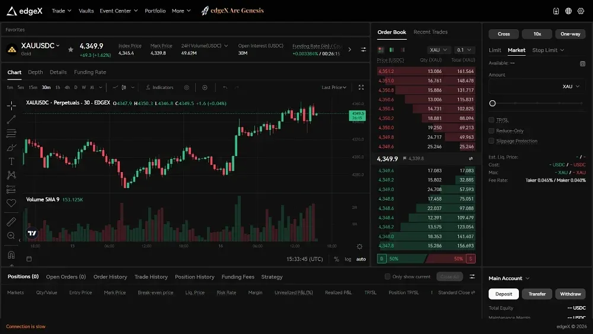Enable the Reduce-Only checkbox
Image resolution: width=593 pixels, height=334 pixels.
point(491,131)
